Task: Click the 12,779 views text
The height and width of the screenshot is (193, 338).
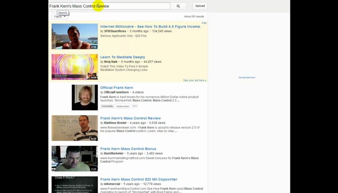Action: (152, 184)
